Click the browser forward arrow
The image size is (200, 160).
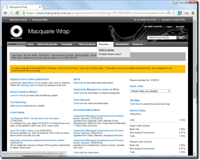click(x=11, y=13)
